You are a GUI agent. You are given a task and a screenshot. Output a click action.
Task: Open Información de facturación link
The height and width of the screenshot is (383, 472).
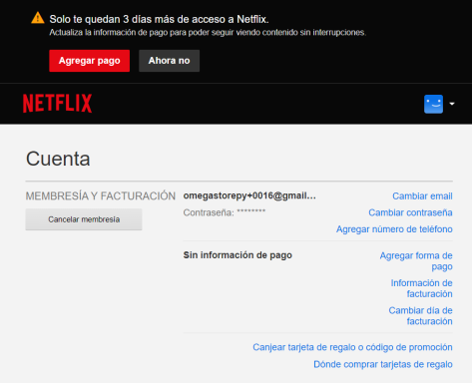coord(421,288)
